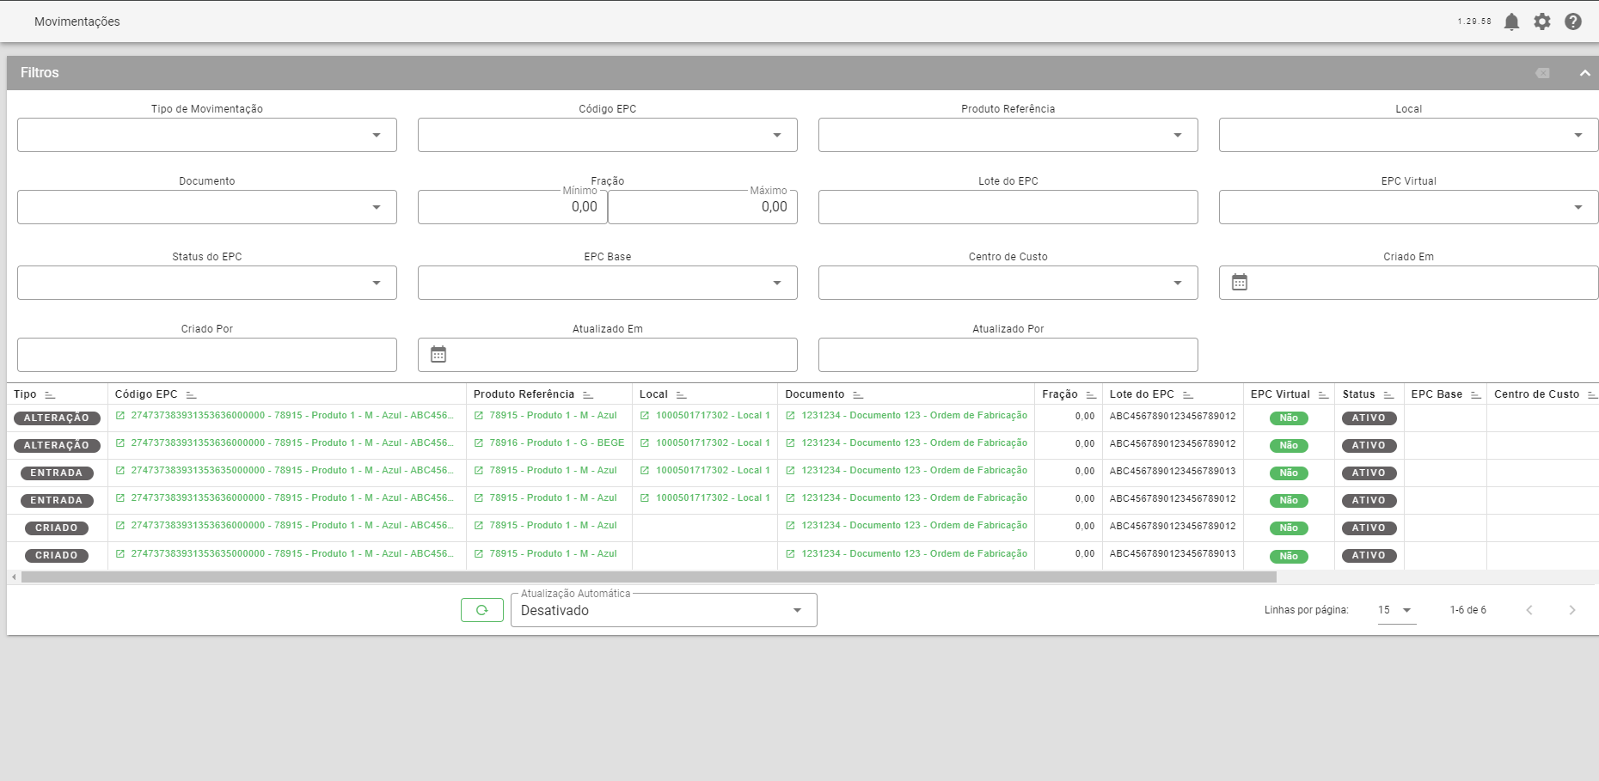The height and width of the screenshot is (781, 1599).
Task: Open Centro de Custo dropdown
Action: 1008,283
